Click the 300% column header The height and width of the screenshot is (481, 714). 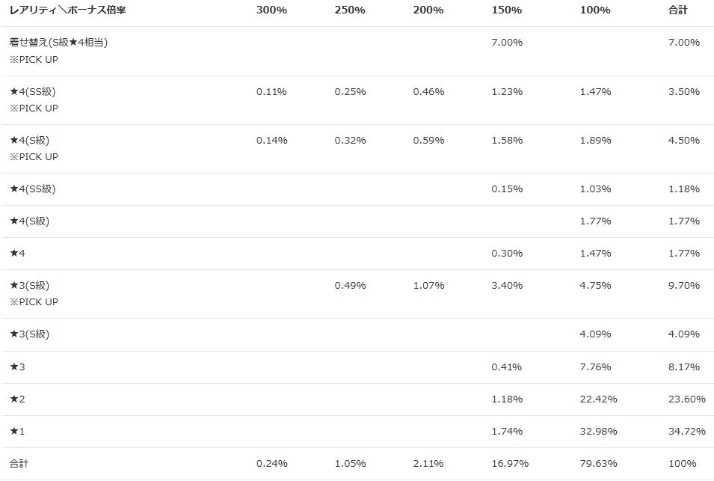(x=271, y=10)
